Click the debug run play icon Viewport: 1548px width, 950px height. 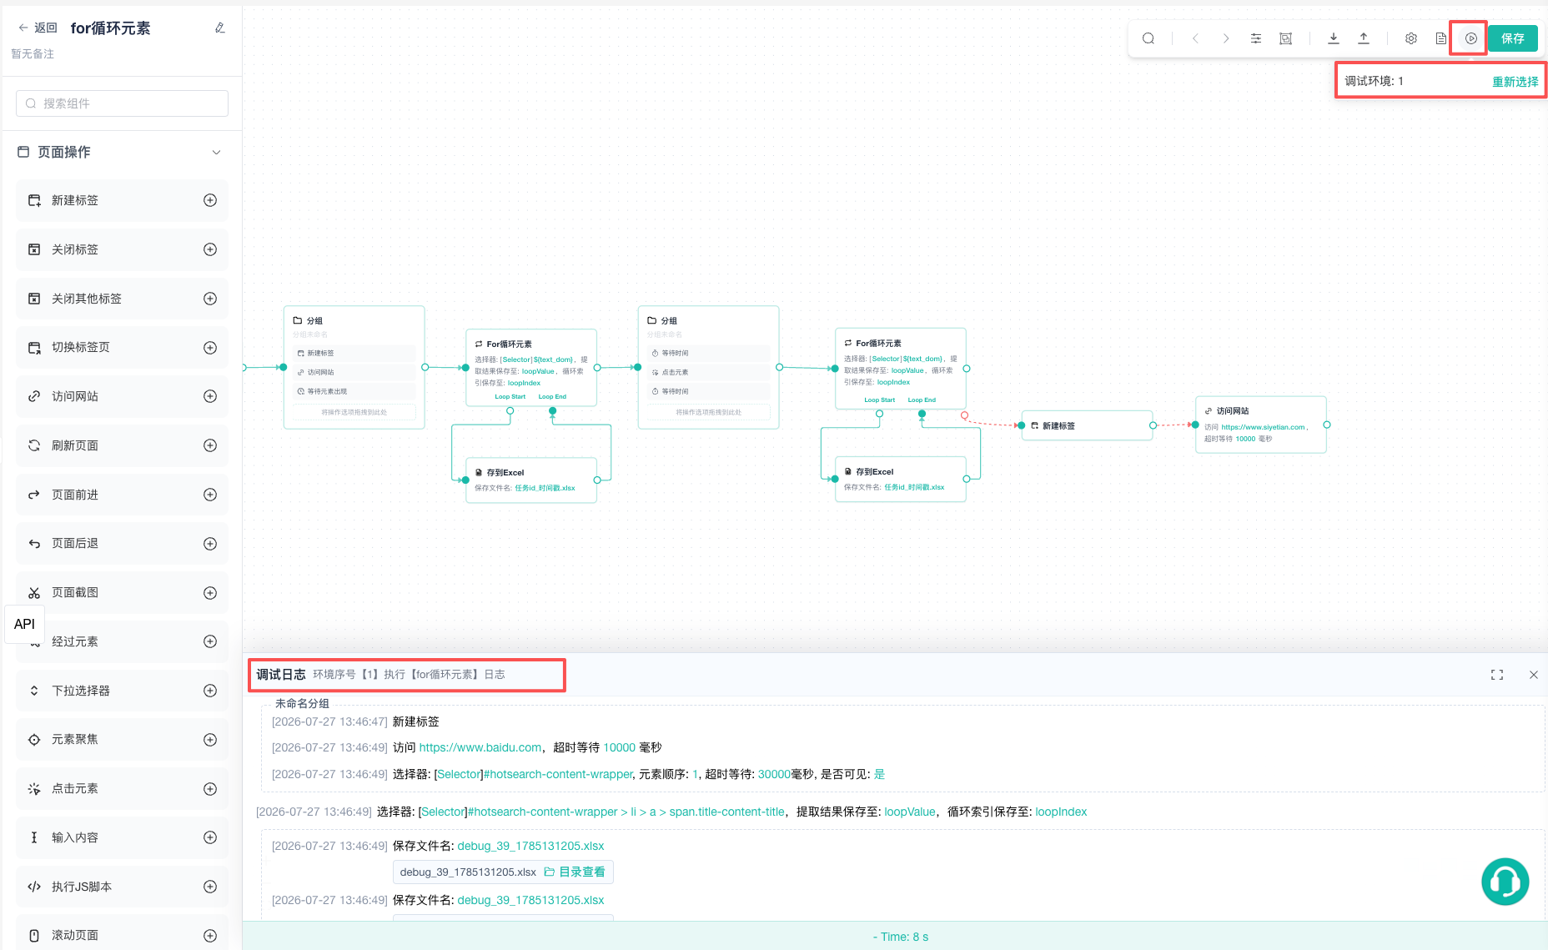tap(1470, 38)
